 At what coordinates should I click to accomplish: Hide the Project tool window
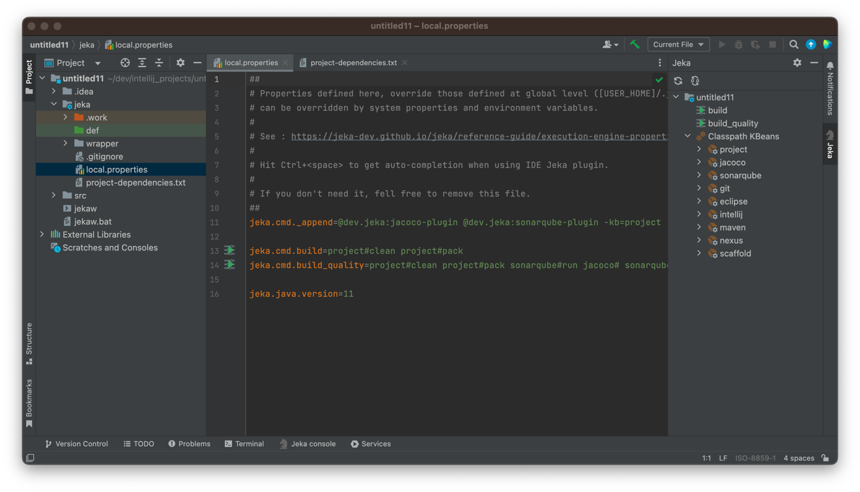[197, 63]
